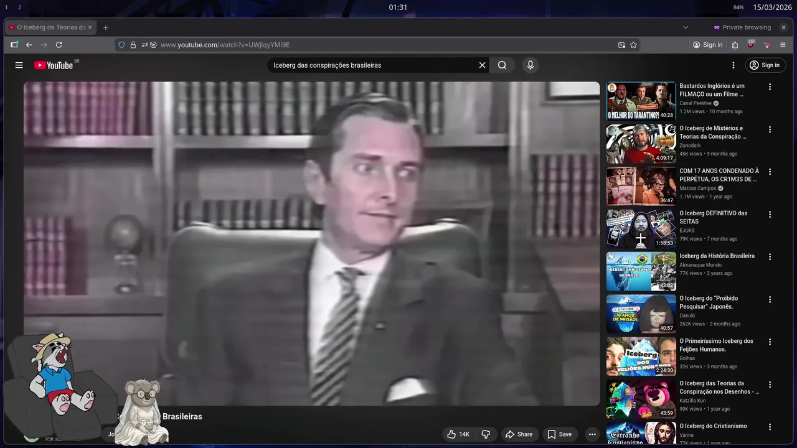Open 'Iceberg da História Brasileira' video title

[717, 256]
